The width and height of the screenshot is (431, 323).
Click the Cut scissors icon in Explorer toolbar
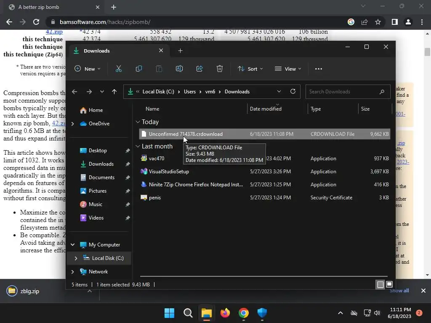click(x=118, y=69)
